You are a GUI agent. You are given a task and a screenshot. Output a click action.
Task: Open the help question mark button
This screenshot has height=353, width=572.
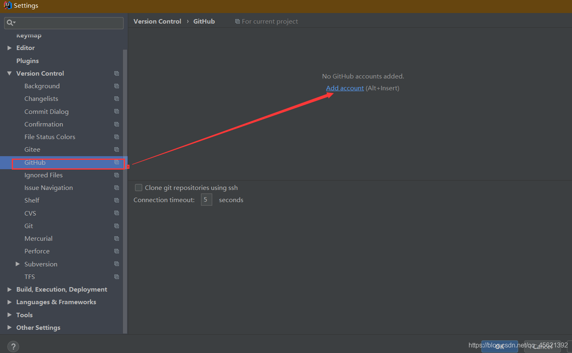coord(13,347)
